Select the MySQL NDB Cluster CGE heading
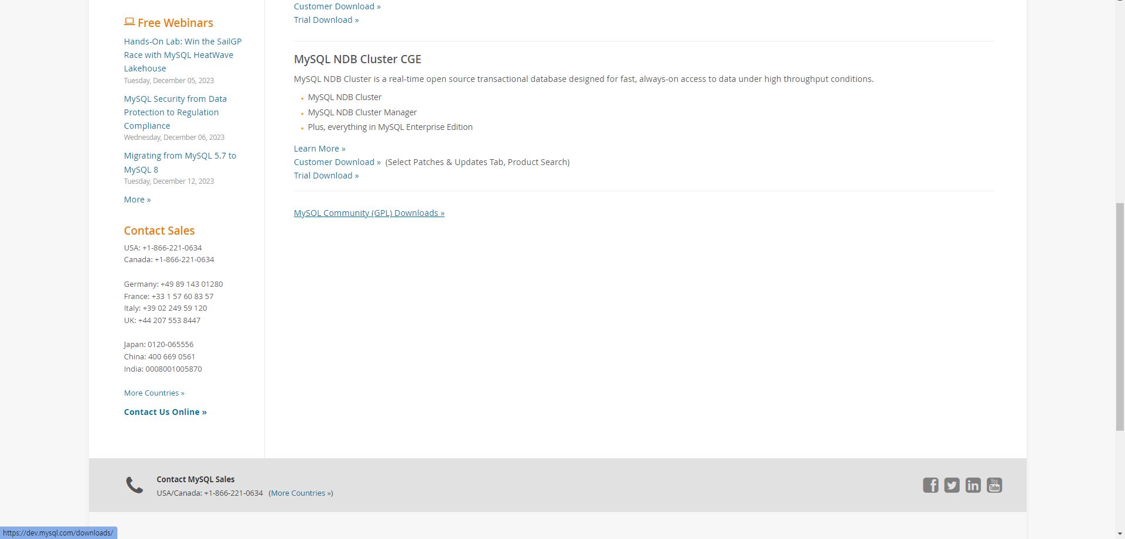The height and width of the screenshot is (539, 1125). pos(357,59)
